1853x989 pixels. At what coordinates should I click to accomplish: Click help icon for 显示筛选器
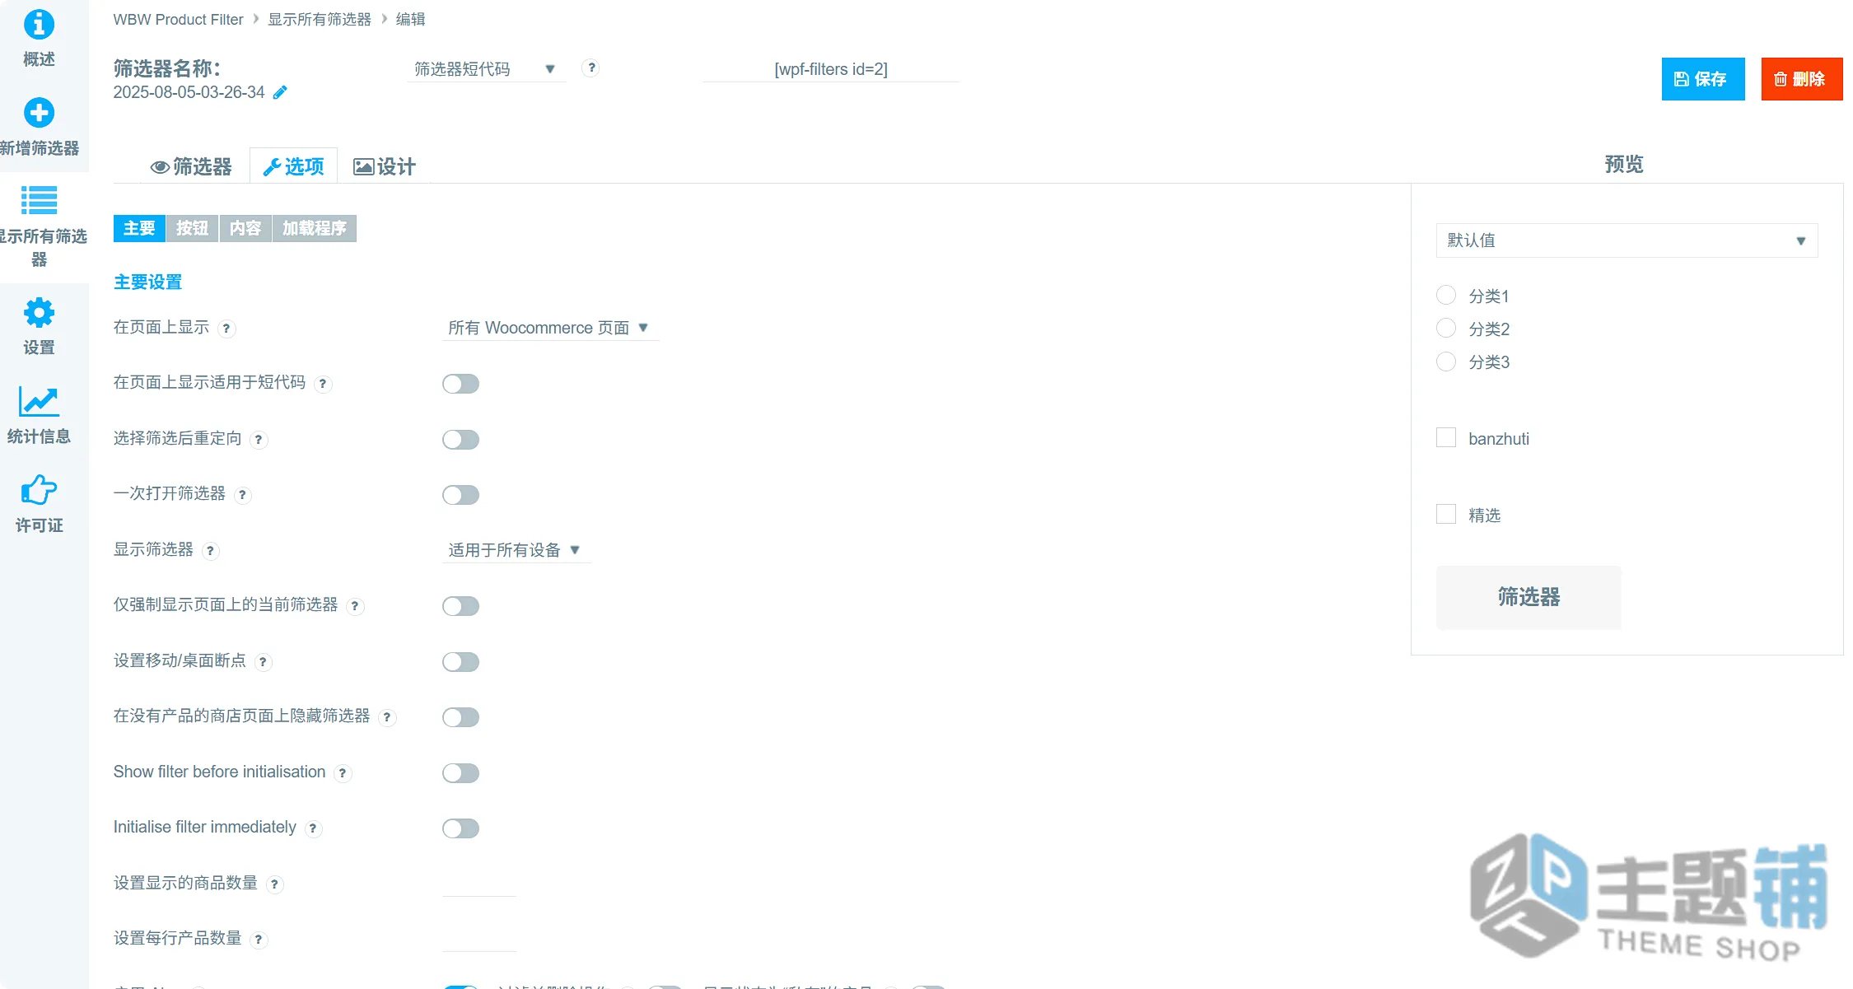[210, 551]
